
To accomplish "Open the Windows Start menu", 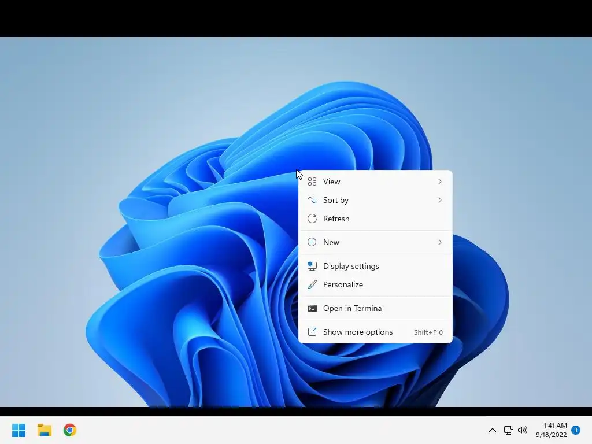I will pos(19,430).
